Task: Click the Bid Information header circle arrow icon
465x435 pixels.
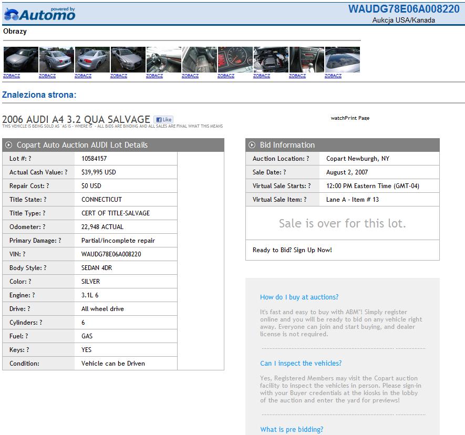Action: [x=252, y=145]
